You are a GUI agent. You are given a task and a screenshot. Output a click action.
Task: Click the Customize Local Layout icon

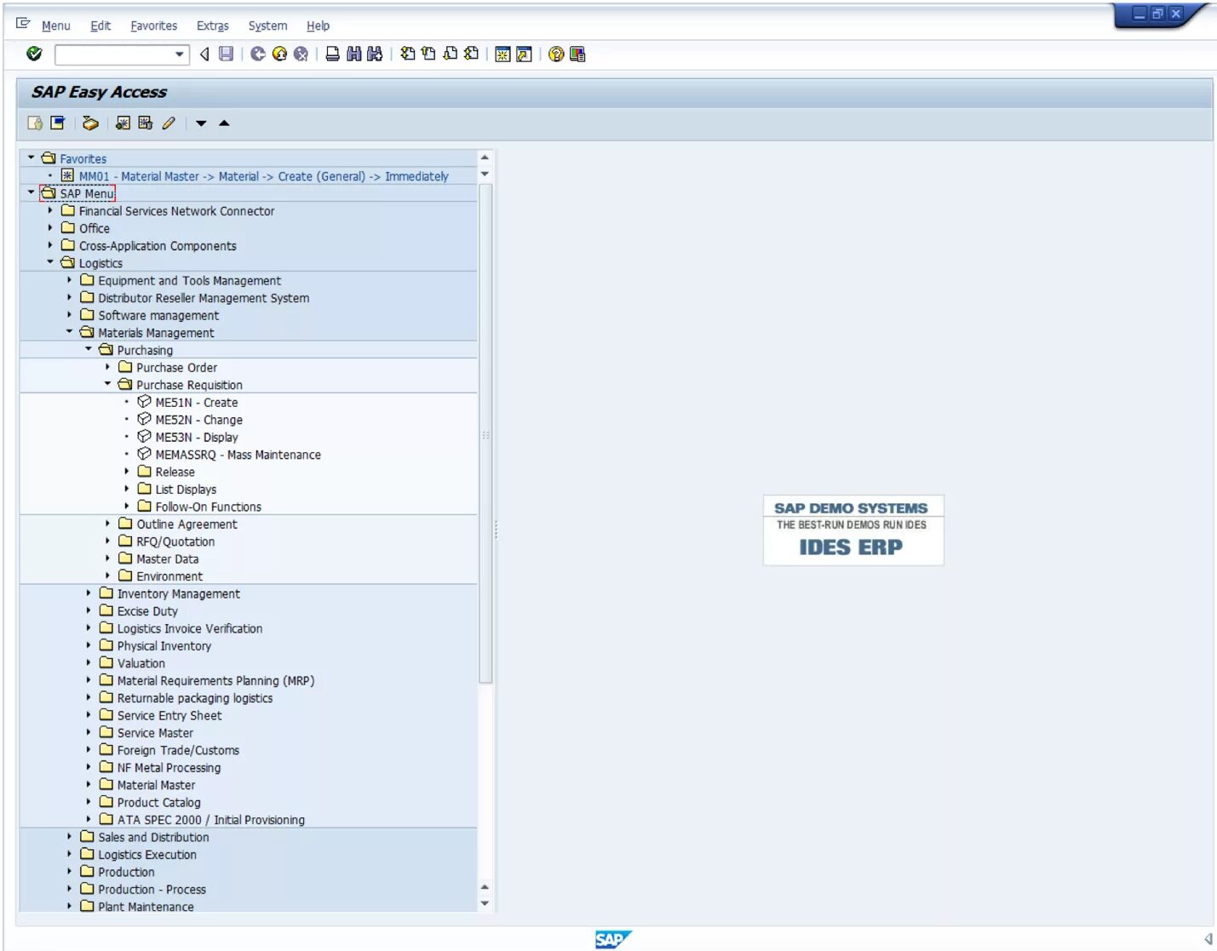pyautogui.click(x=577, y=54)
